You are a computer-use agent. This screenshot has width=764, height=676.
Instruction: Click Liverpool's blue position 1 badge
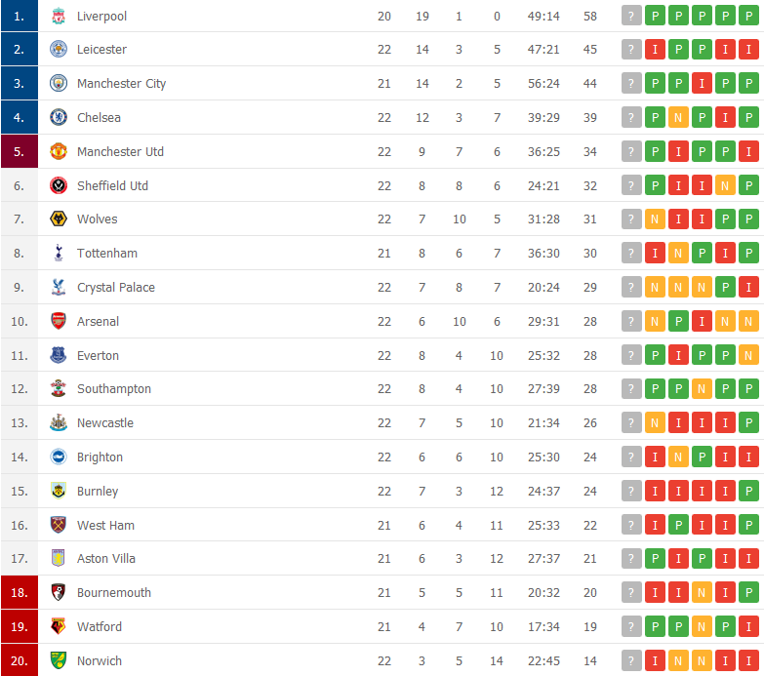(20, 17)
